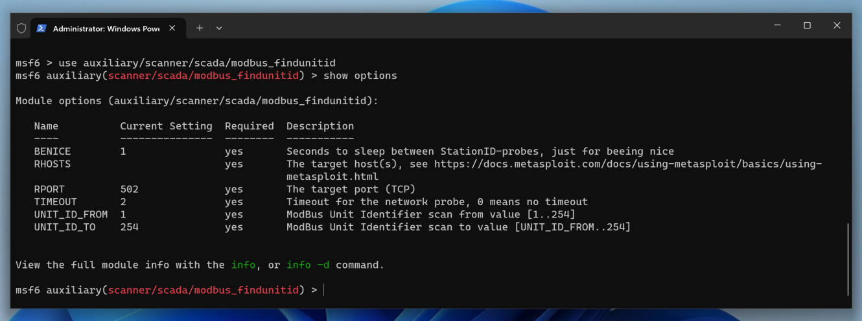
Task: Close the Administrator PowerShell tab
Action: pos(172,28)
